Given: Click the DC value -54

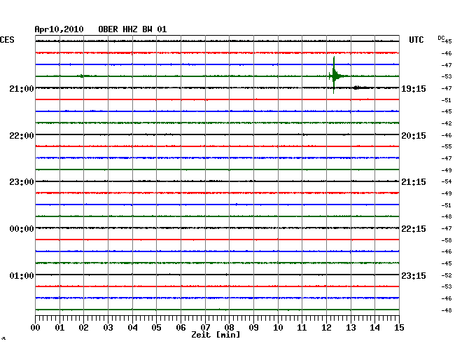Looking at the screenshot, I should pyautogui.click(x=447, y=181).
